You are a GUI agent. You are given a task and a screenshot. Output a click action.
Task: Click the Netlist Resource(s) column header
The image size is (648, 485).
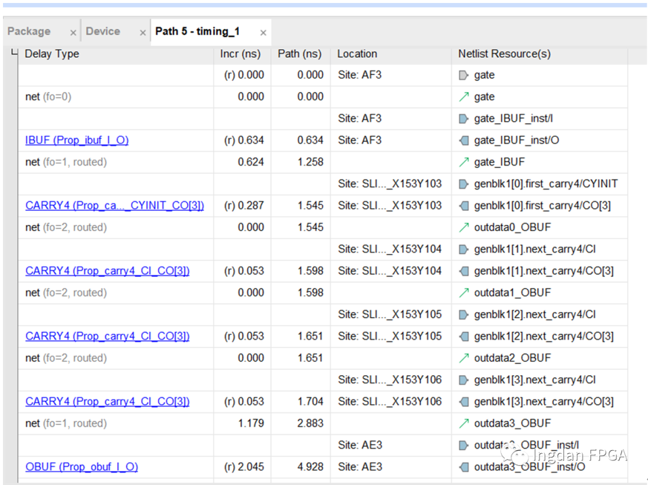(504, 54)
